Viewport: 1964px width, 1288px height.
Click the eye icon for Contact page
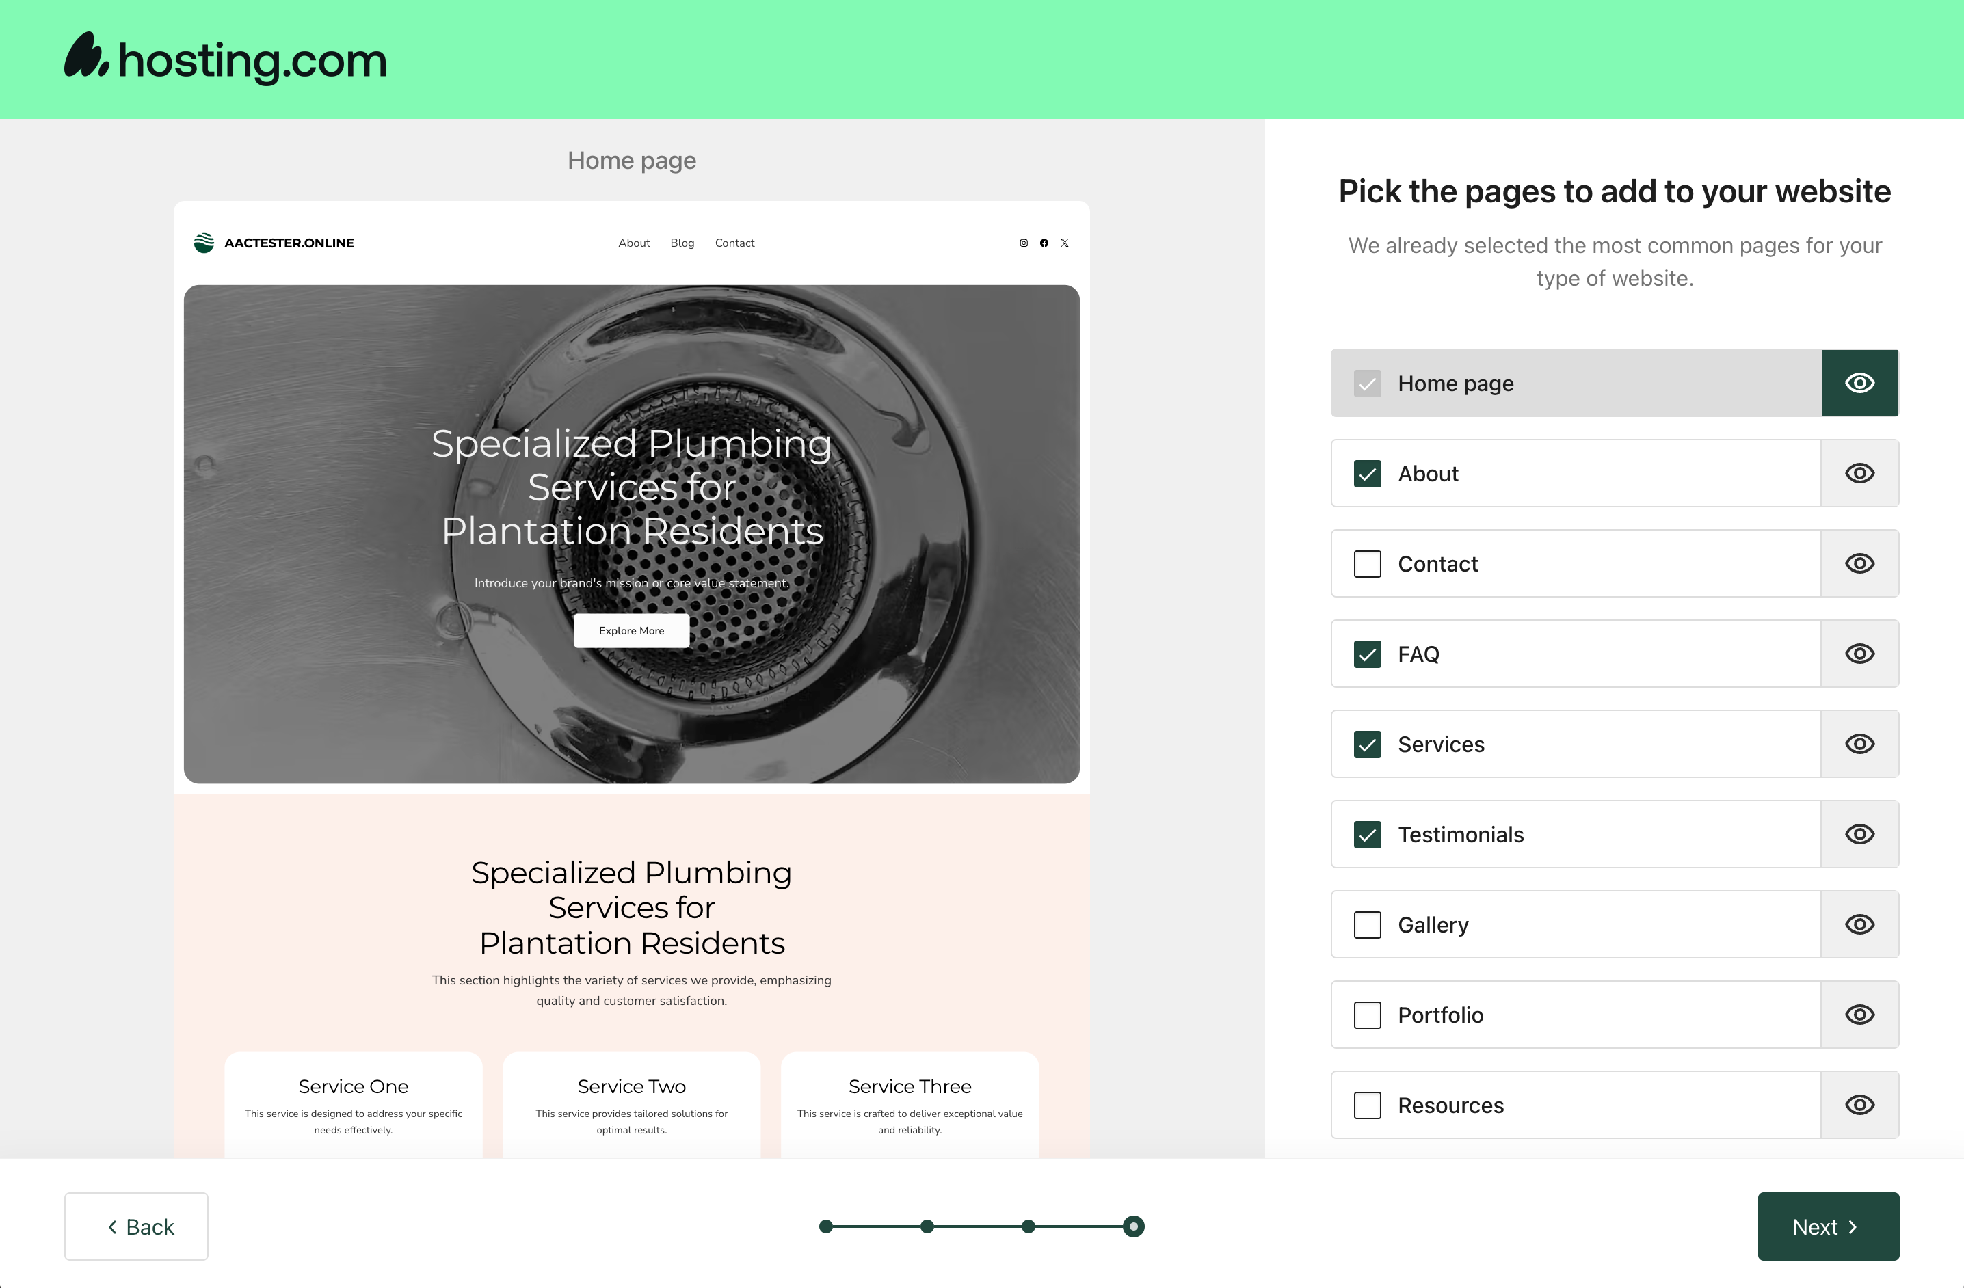pos(1859,563)
